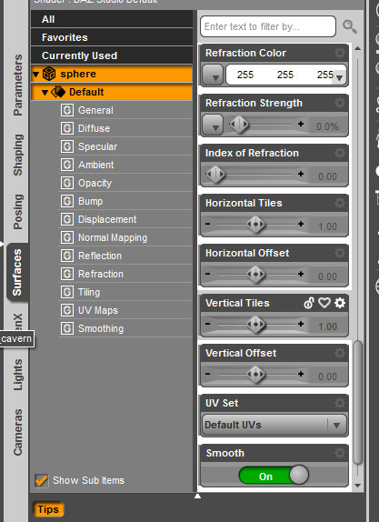Open Refraction Color settings gear
This screenshot has width=379, height=522.
339,53
